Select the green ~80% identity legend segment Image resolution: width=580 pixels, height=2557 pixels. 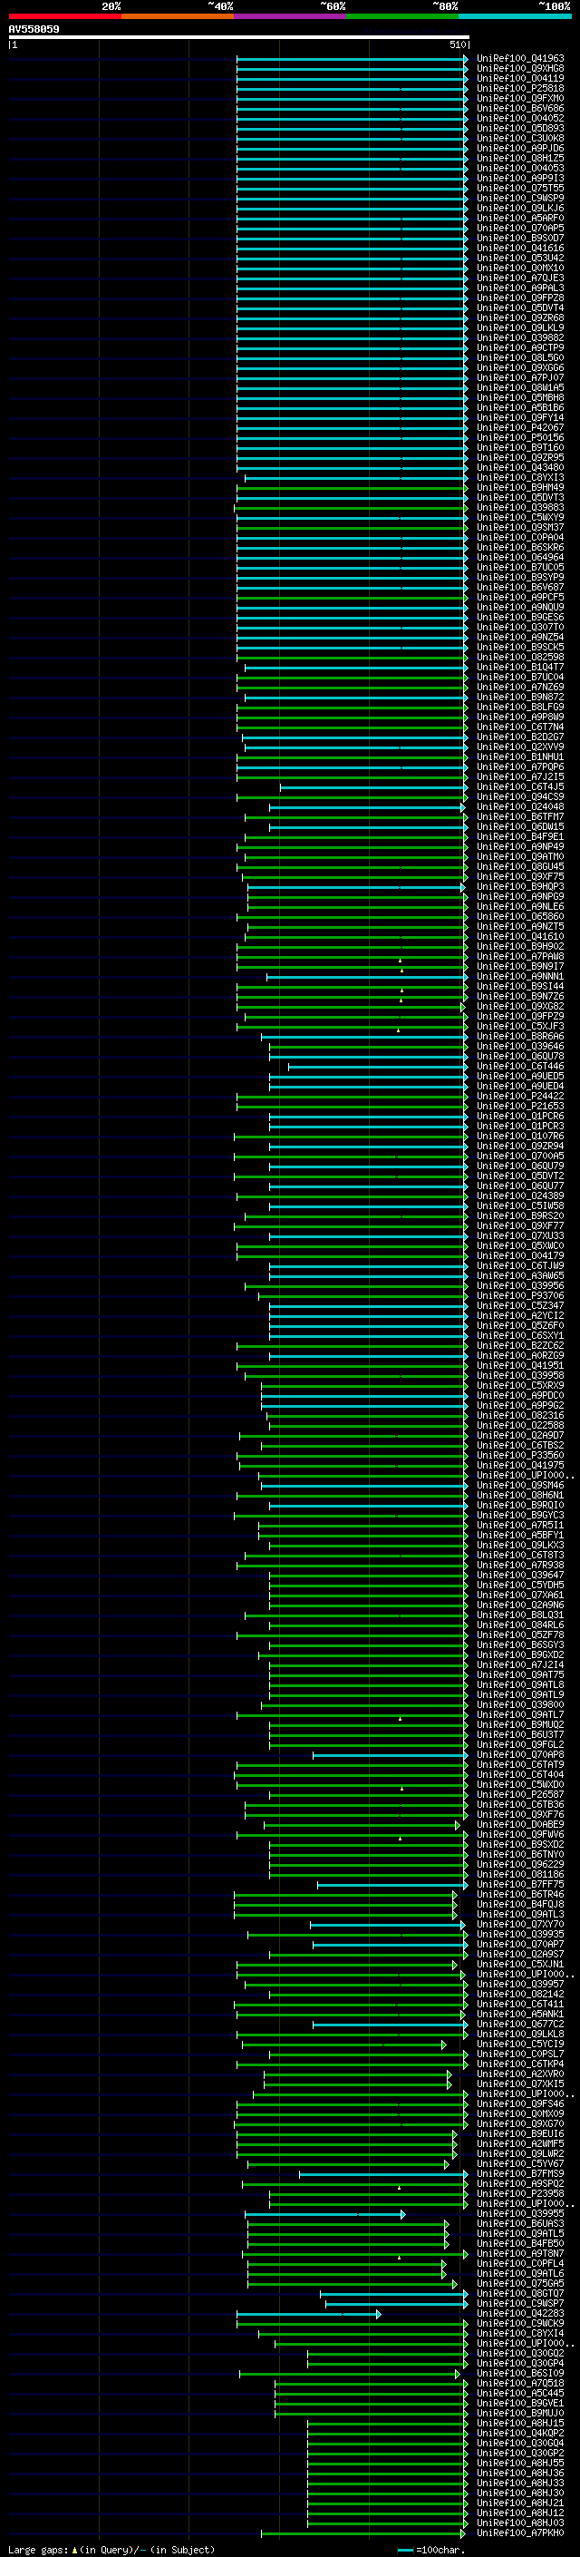402,16
